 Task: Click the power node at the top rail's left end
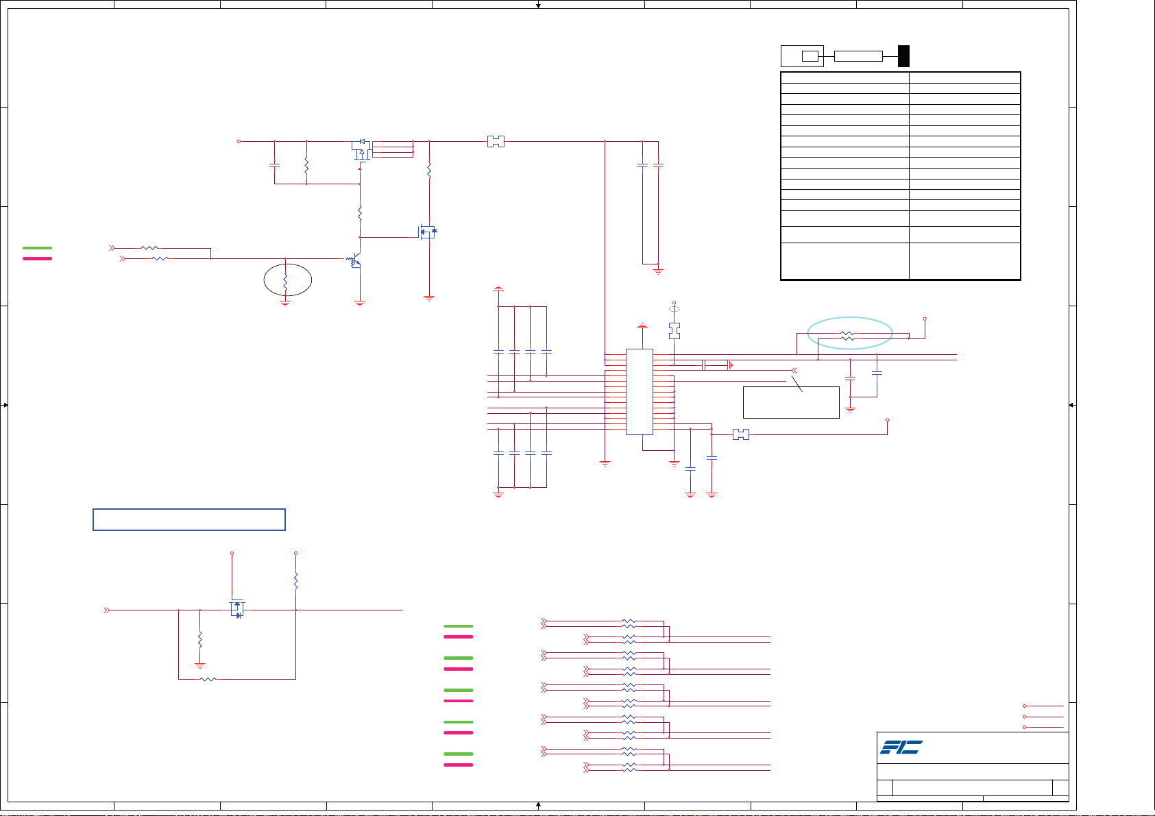pos(239,142)
